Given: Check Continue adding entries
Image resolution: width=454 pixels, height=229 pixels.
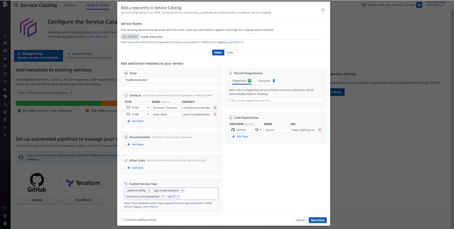Looking at the screenshot, I should click(x=122, y=220).
